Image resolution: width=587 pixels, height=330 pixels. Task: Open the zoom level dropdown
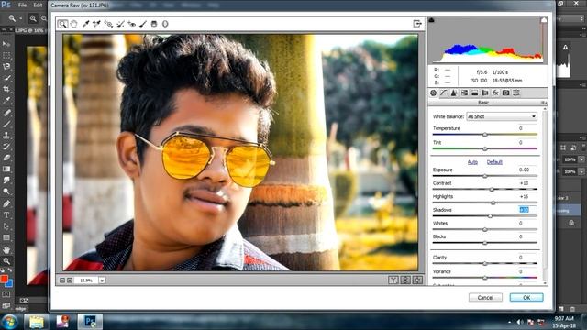coord(102,280)
